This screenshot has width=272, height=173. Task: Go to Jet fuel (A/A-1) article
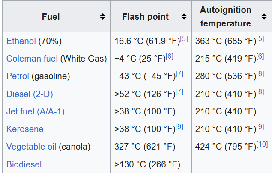click(x=36, y=111)
